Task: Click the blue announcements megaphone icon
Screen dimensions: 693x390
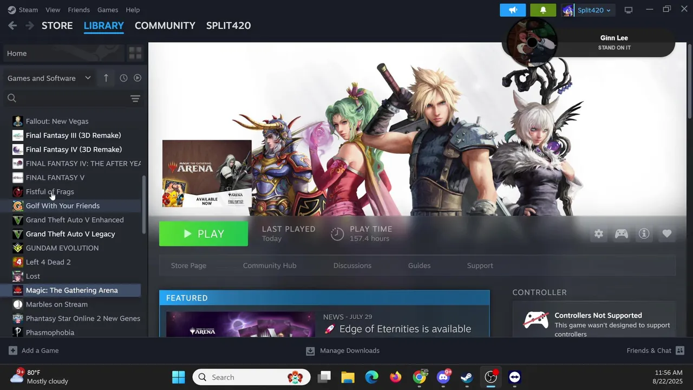Action: coord(513,10)
